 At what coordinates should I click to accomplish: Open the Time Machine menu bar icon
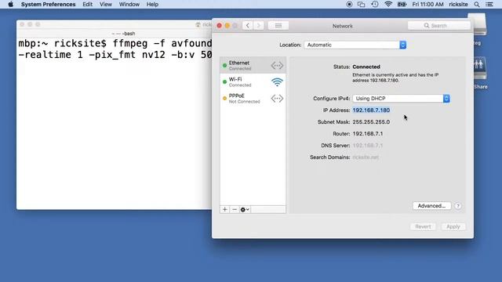point(375,5)
